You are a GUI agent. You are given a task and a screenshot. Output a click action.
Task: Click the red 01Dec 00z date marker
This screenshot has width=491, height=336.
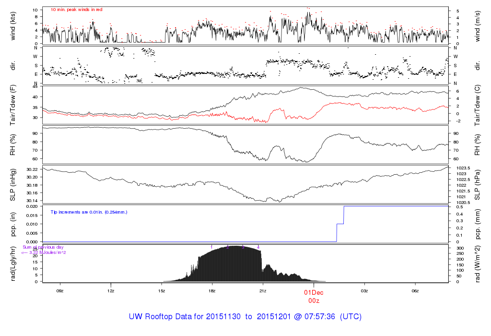(314, 296)
